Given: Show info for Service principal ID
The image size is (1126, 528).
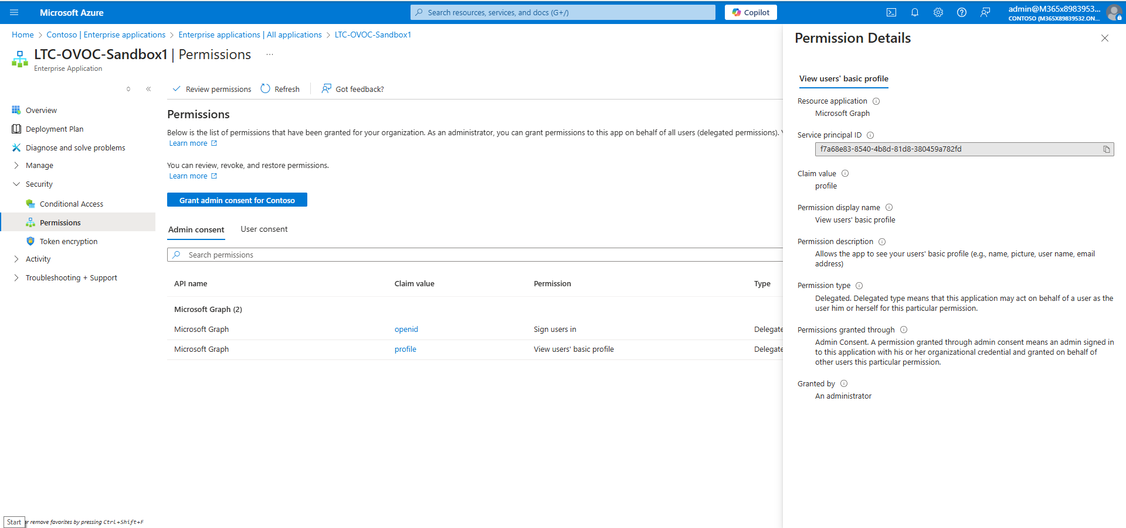Looking at the screenshot, I should point(870,135).
